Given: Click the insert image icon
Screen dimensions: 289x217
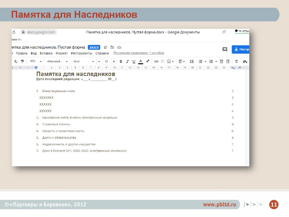Looking at the screenshot, I should 169,61.
